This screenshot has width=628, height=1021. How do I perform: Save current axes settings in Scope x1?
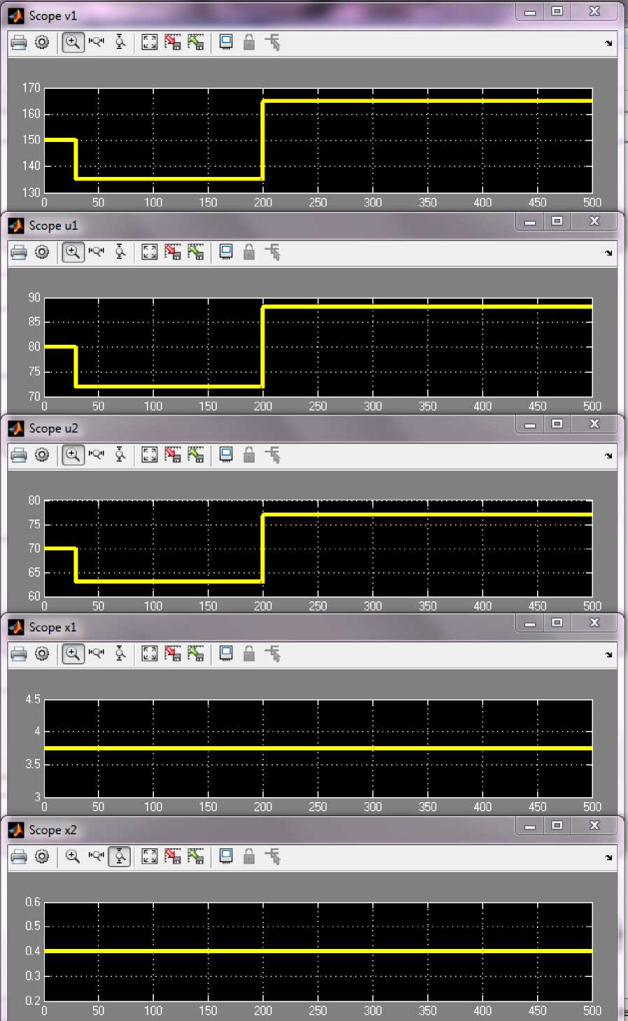click(x=173, y=654)
